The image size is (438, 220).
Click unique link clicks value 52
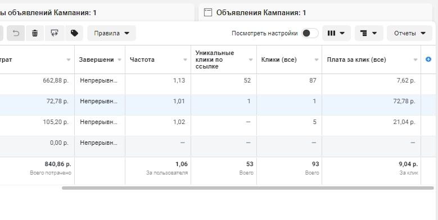(x=247, y=80)
